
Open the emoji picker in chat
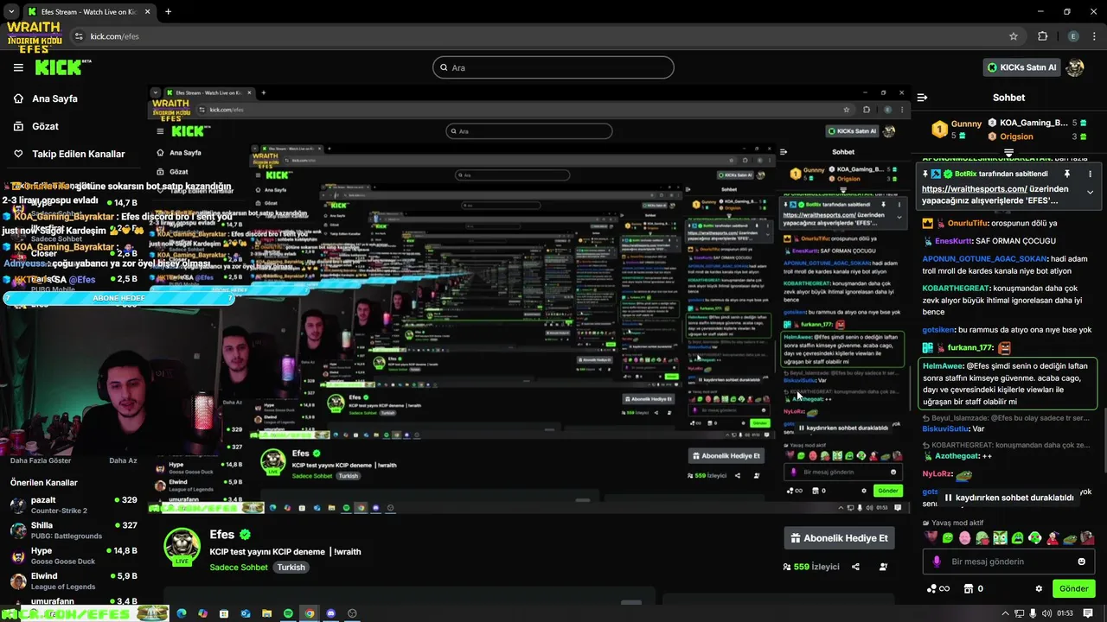[1081, 562]
